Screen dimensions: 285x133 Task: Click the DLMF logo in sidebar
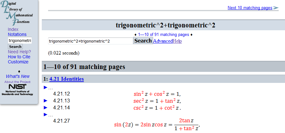[x=19, y=13]
